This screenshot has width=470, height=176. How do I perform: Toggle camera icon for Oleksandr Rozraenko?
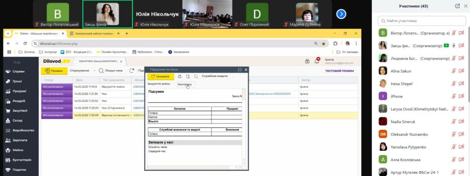click(462, 134)
